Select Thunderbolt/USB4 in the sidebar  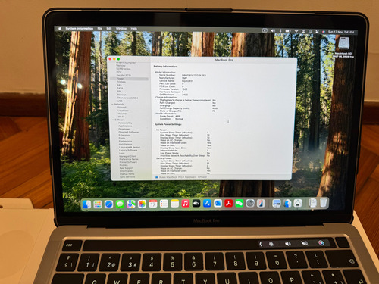click(127, 98)
